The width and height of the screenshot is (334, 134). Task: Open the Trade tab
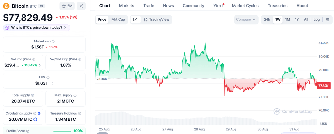pyautogui.click(x=149, y=6)
